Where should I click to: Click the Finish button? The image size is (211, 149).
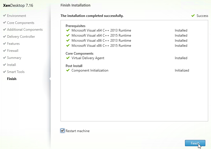pos(195,143)
